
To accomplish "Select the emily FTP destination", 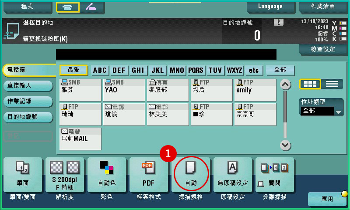I will 255,89.
